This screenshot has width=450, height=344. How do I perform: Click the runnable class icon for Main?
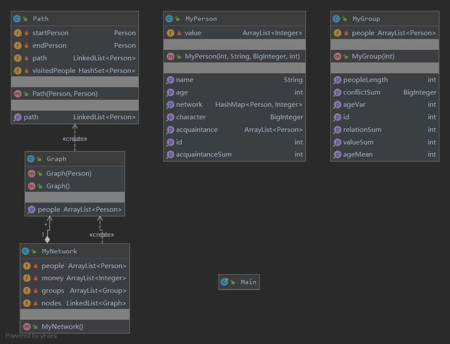pos(224,282)
